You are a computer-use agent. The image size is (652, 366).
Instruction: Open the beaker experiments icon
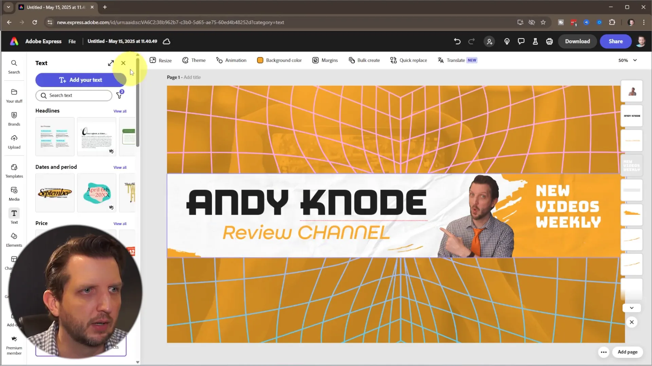(535, 41)
